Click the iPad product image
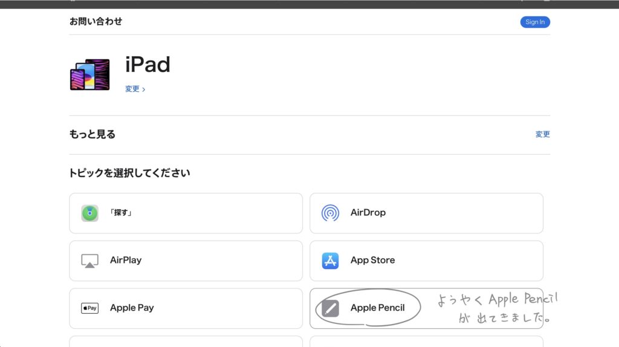 pyautogui.click(x=90, y=74)
